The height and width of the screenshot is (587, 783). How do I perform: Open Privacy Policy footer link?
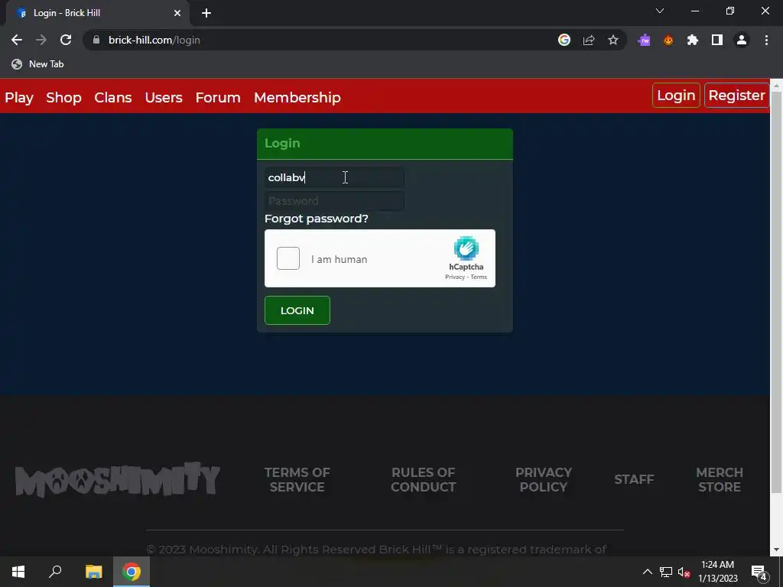pyautogui.click(x=544, y=479)
